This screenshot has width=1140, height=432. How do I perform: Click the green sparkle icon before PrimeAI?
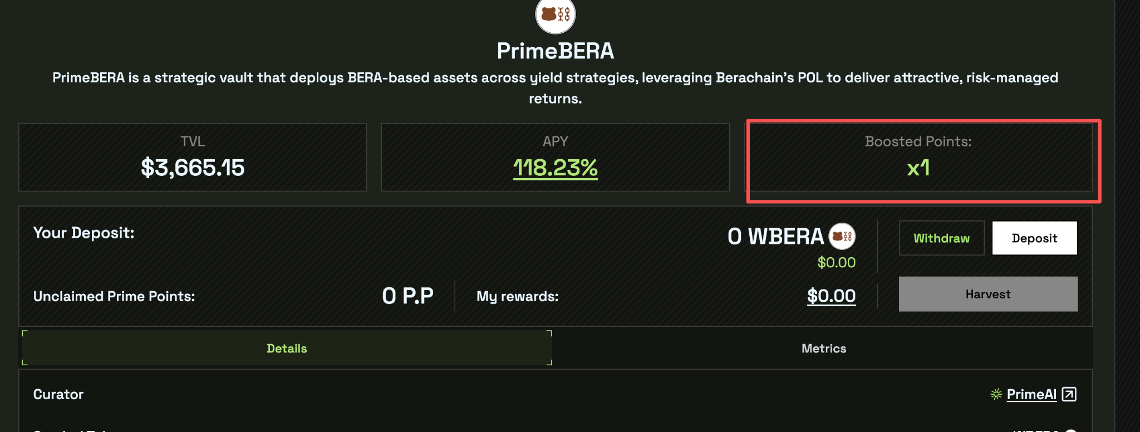click(x=996, y=394)
